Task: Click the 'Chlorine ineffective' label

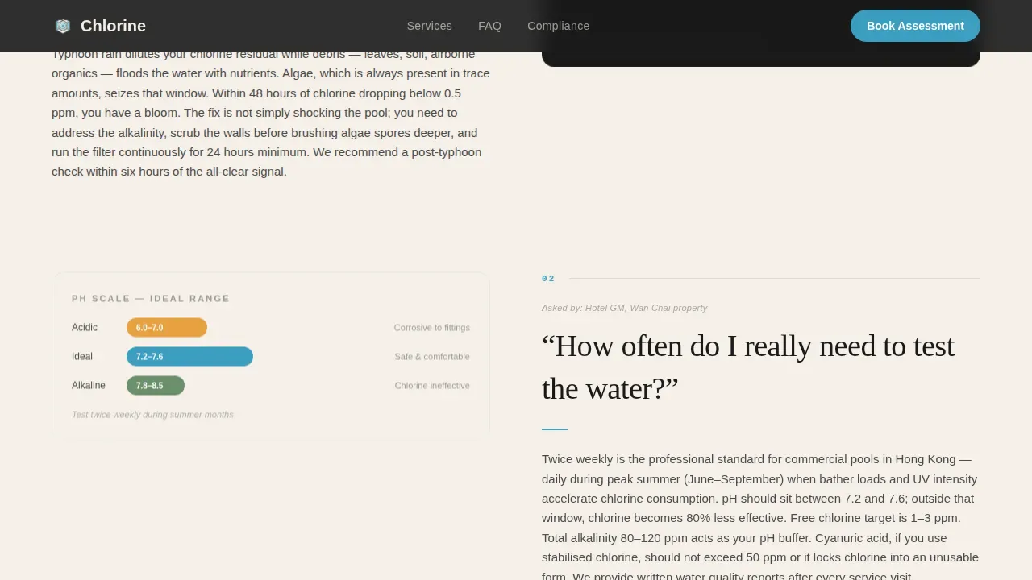Action: click(432, 385)
